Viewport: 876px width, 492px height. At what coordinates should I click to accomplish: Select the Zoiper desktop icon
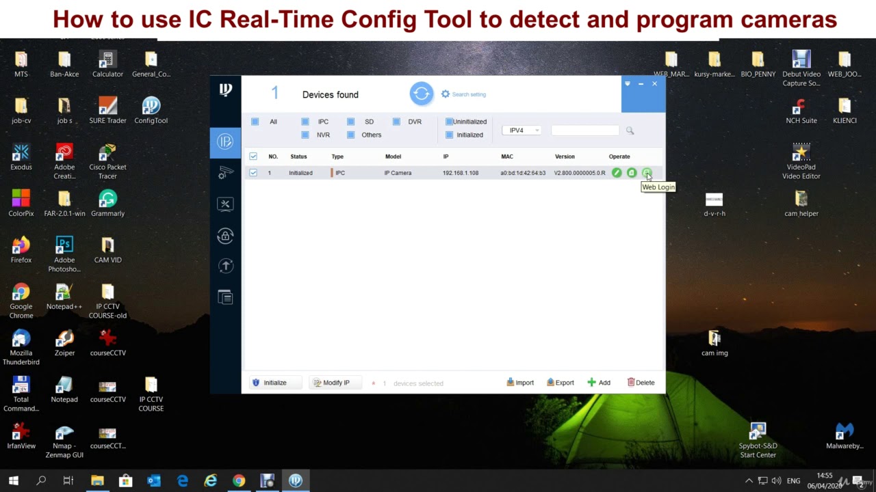pos(64,342)
